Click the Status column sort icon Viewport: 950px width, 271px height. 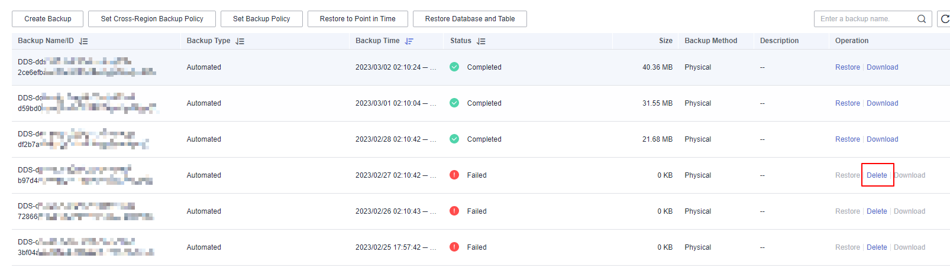[481, 41]
